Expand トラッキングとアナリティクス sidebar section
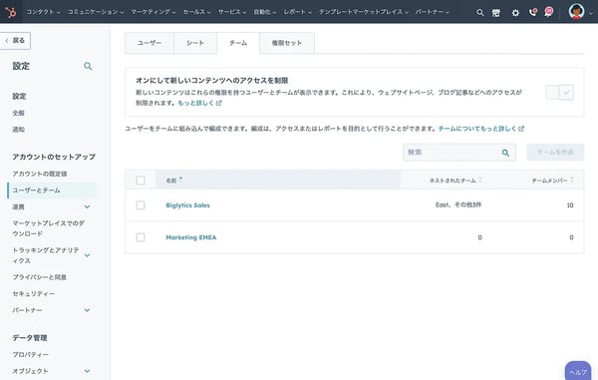 (x=87, y=255)
